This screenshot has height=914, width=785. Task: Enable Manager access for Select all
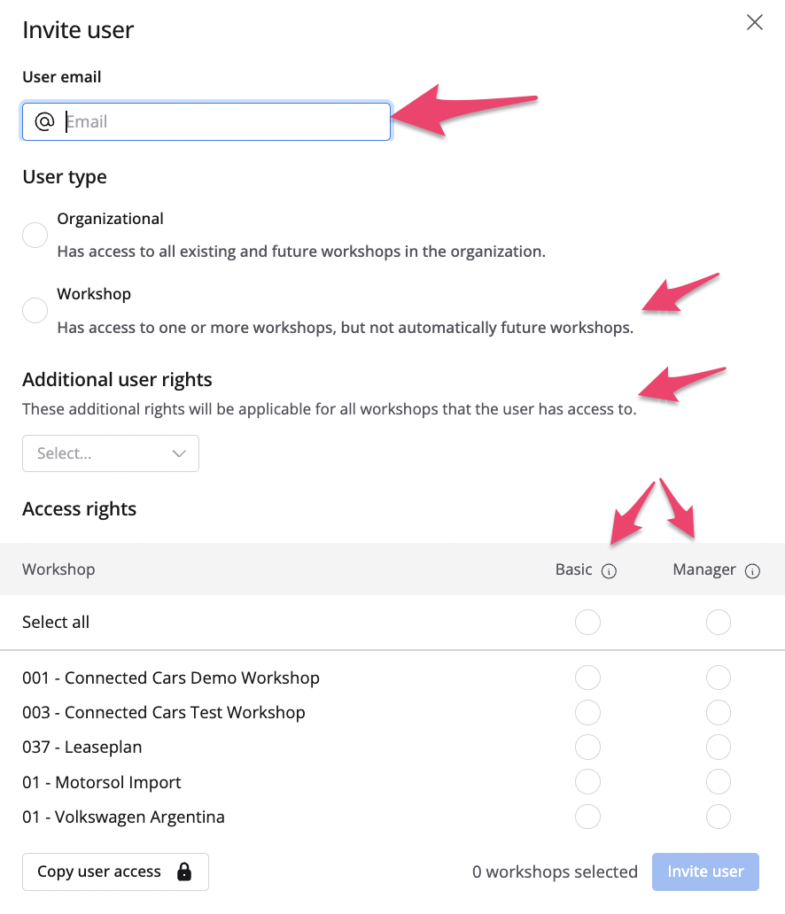coord(719,623)
